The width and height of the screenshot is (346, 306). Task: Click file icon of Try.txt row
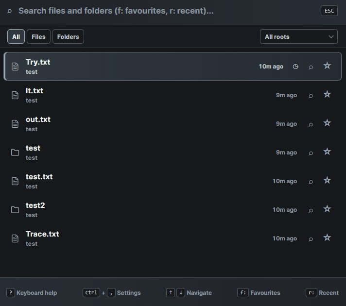point(15,67)
